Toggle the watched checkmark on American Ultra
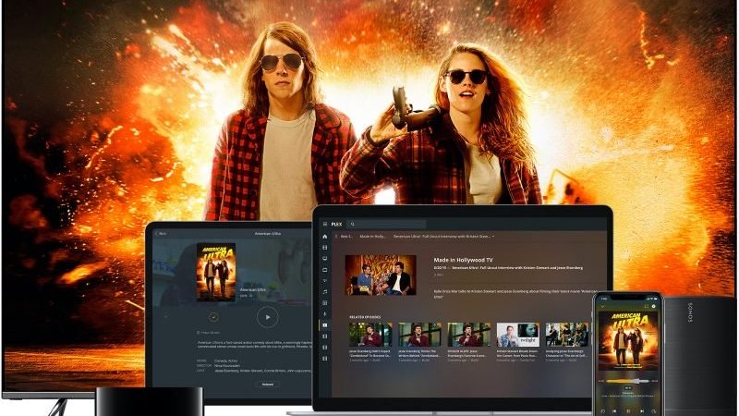This screenshot has height=416, width=739. [x=213, y=316]
